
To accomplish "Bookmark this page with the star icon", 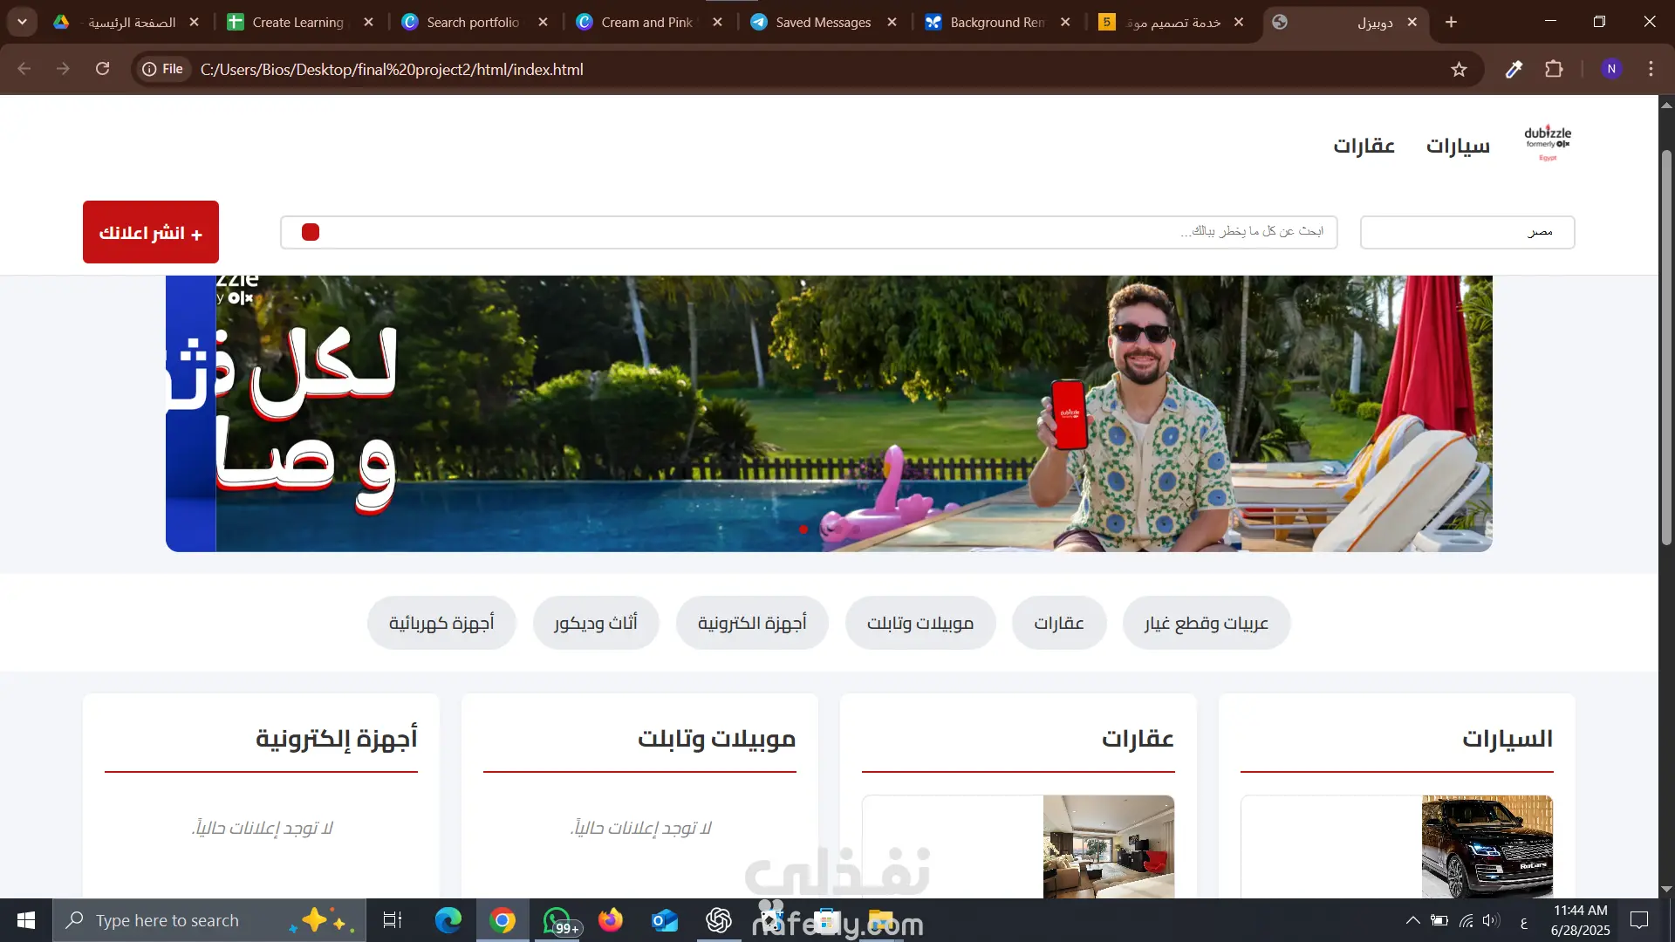I will point(1459,69).
